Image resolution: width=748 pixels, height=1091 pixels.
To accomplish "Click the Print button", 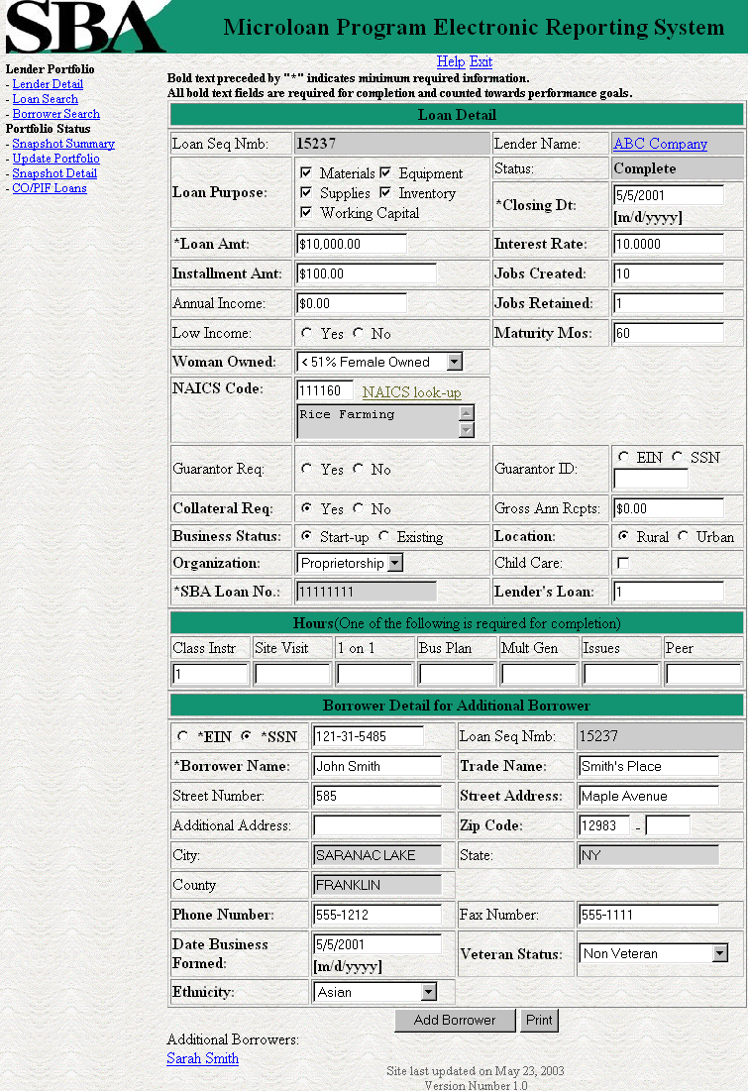I will point(539,1020).
